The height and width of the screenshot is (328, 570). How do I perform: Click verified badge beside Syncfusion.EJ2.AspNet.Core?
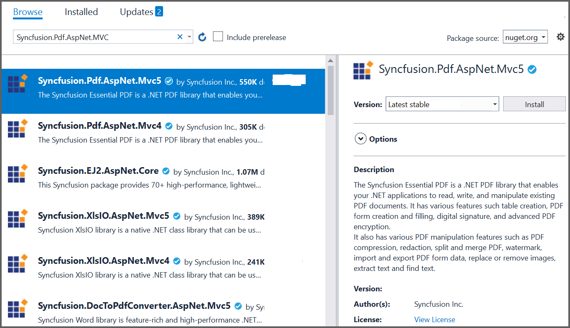click(166, 171)
